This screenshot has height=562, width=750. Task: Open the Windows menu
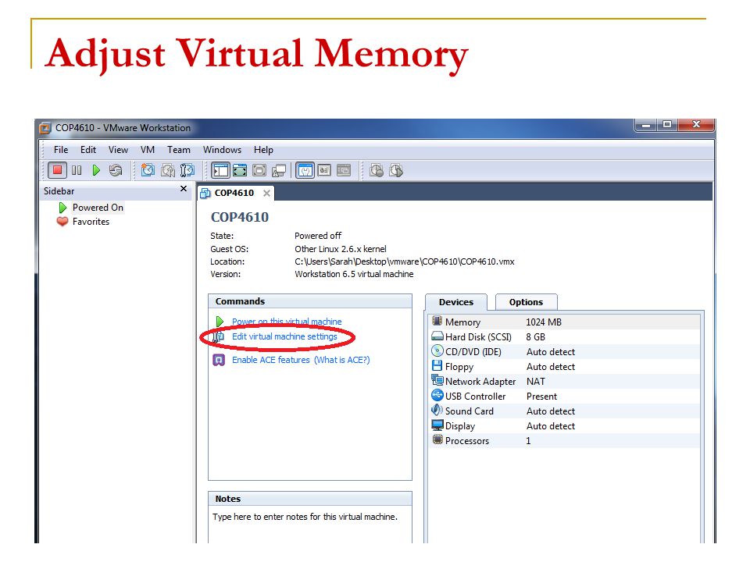(222, 150)
